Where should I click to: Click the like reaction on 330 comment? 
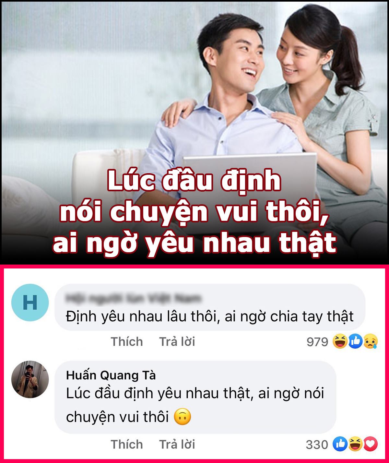click(x=340, y=444)
